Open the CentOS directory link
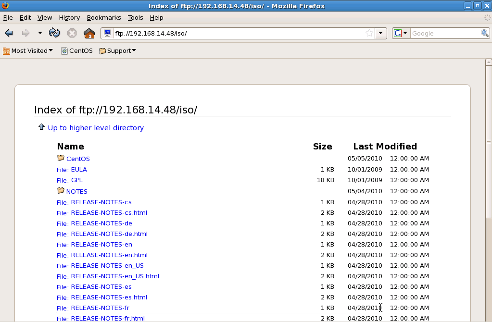The width and height of the screenshot is (492, 322). 78,159
